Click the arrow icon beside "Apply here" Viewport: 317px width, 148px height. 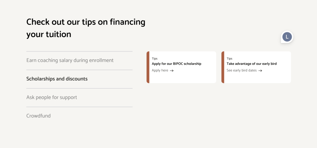[x=172, y=71]
